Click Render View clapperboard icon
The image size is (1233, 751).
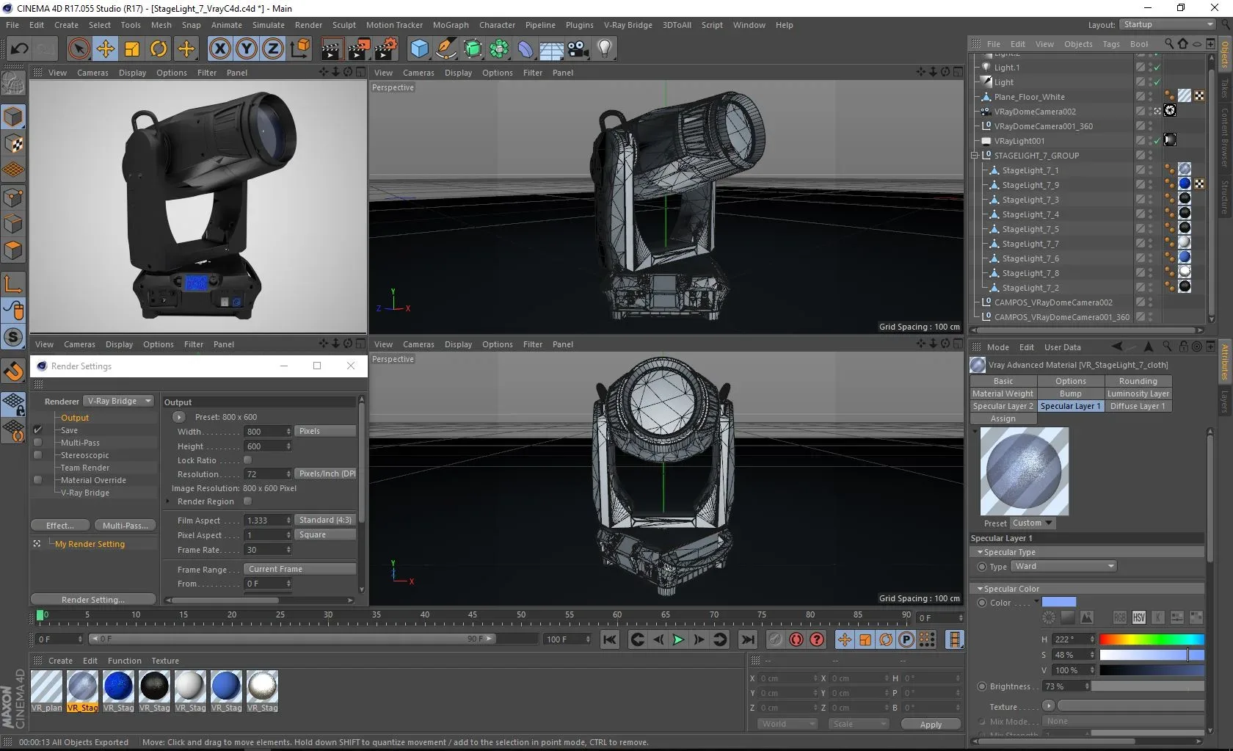331,49
